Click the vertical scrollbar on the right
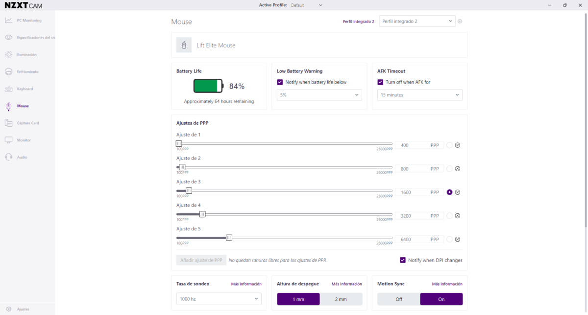 click(x=586, y=120)
